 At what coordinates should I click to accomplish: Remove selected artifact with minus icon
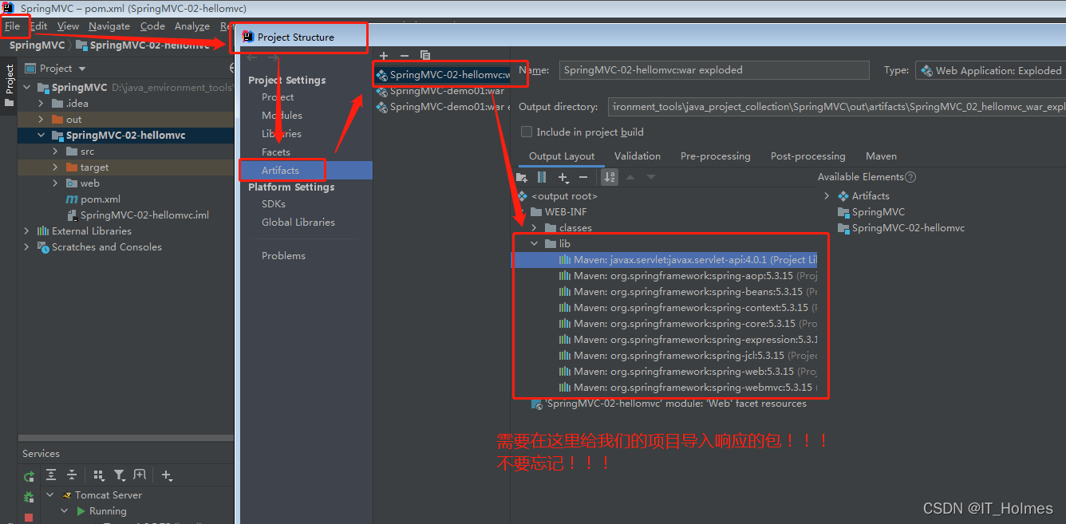(x=404, y=55)
